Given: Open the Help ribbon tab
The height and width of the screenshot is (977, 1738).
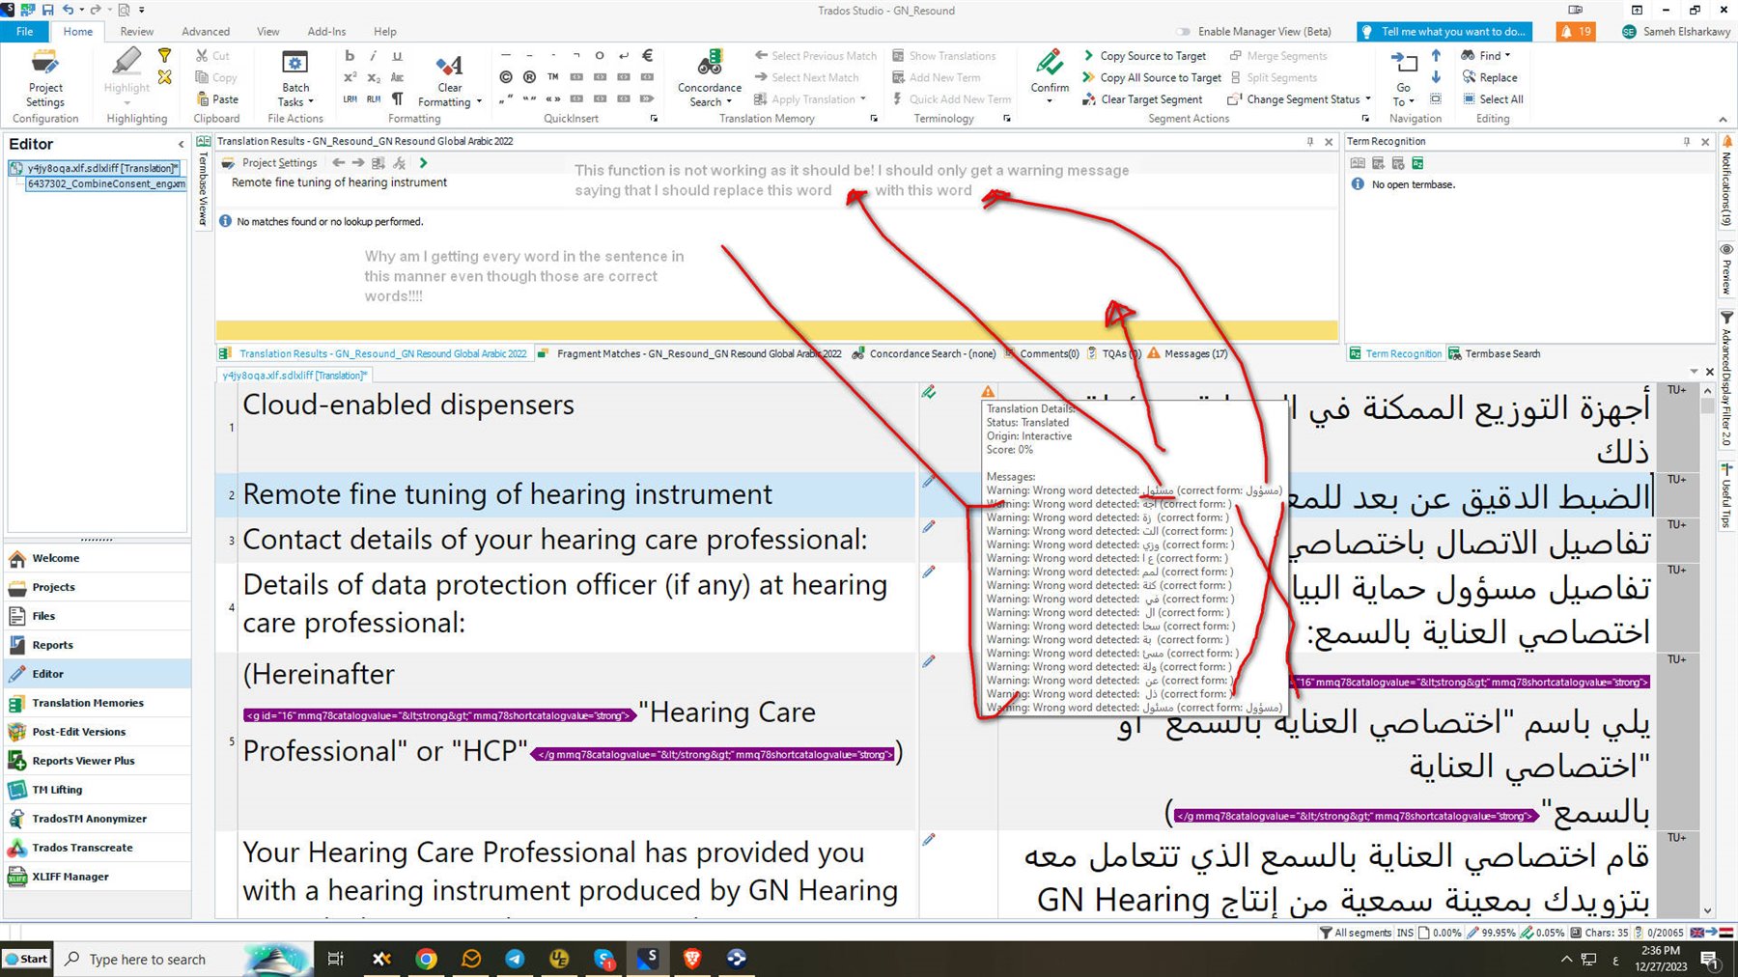Looking at the screenshot, I should pyautogui.click(x=384, y=31).
